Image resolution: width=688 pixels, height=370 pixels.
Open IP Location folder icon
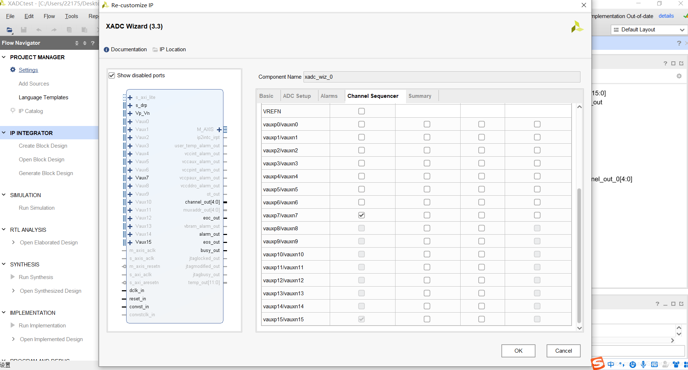tap(155, 49)
